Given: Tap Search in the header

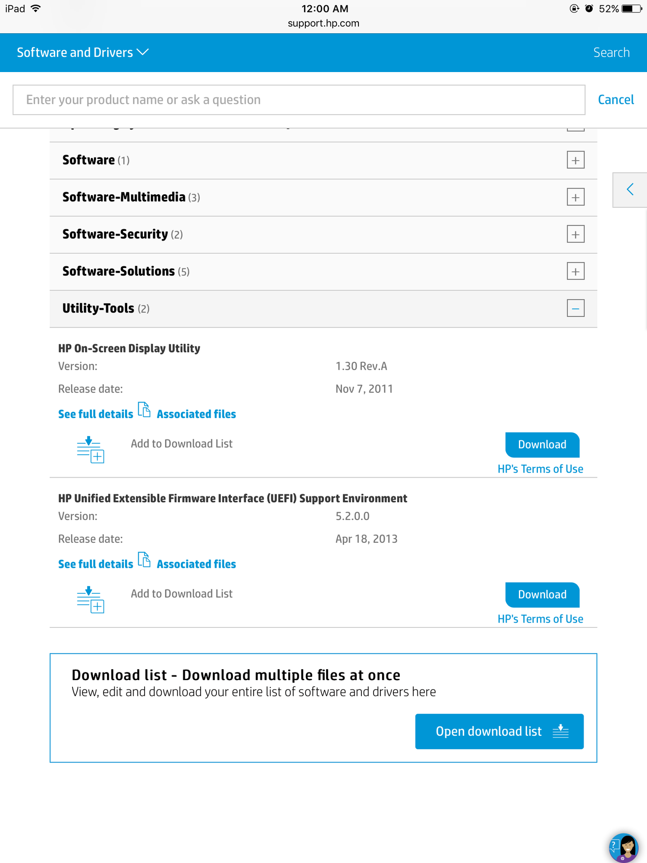Looking at the screenshot, I should pyautogui.click(x=611, y=52).
